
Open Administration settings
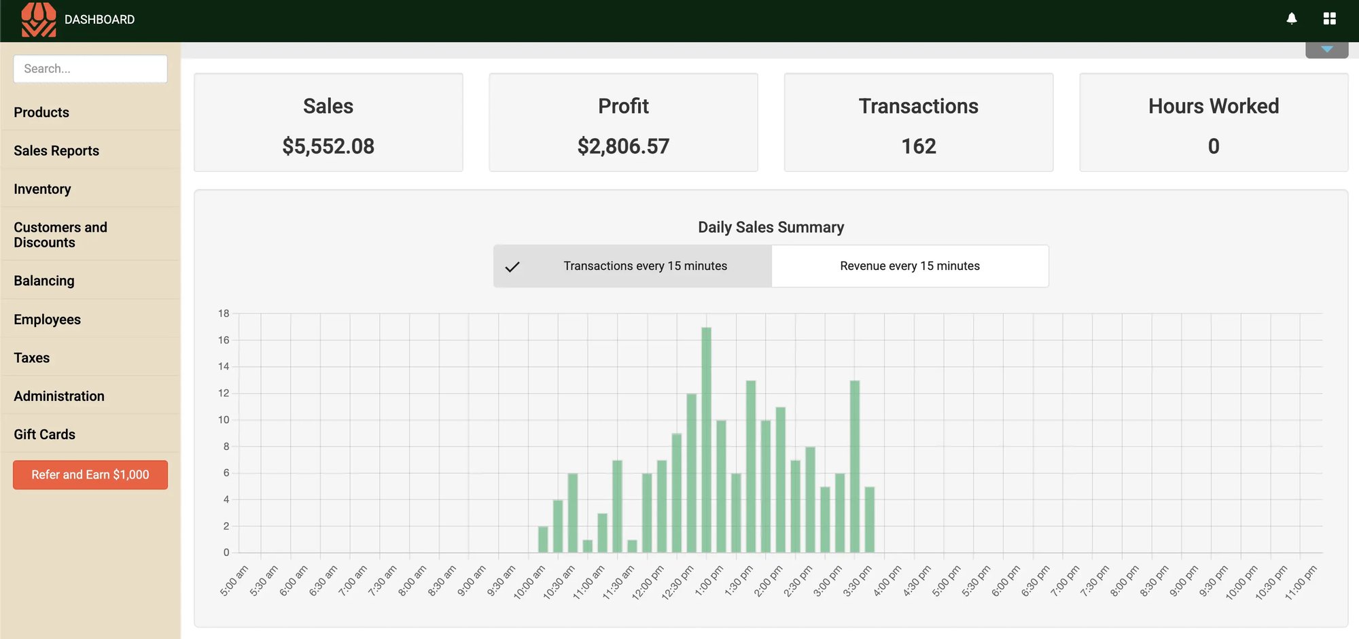tap(59, 396)
